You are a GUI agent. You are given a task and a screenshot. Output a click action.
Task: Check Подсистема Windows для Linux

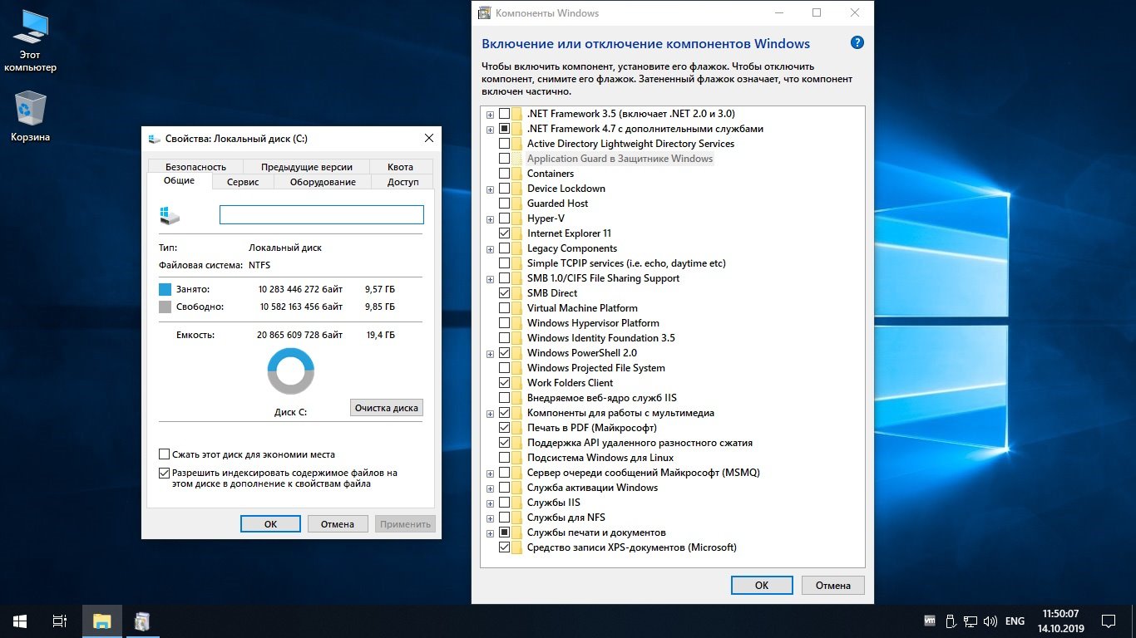504,458
